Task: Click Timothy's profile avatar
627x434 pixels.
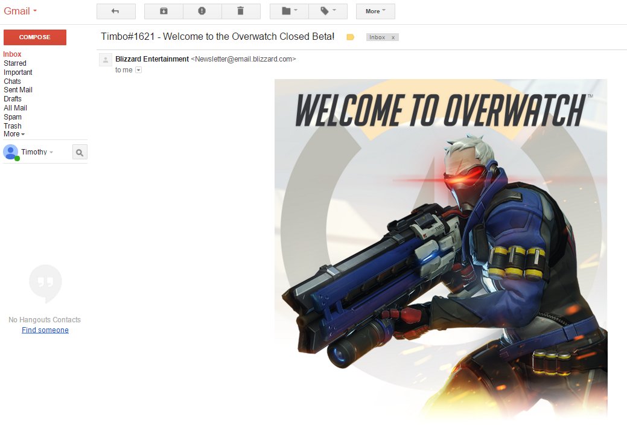Action: click(x=11, y=152)
